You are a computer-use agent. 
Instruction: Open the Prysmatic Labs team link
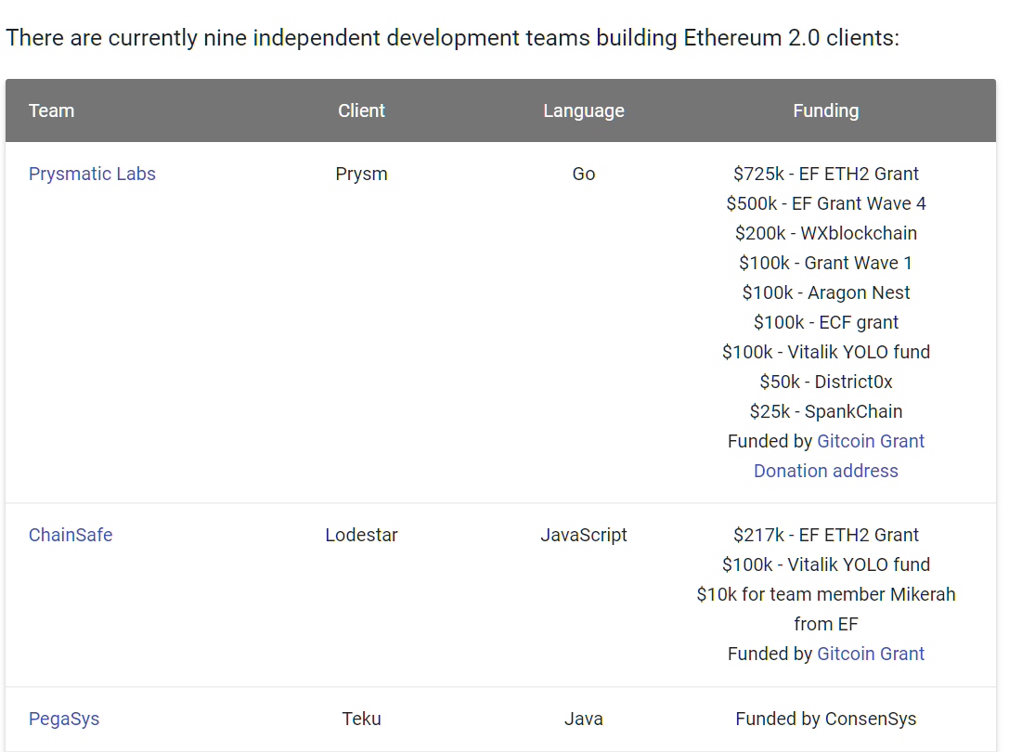[x=92, y=174]
